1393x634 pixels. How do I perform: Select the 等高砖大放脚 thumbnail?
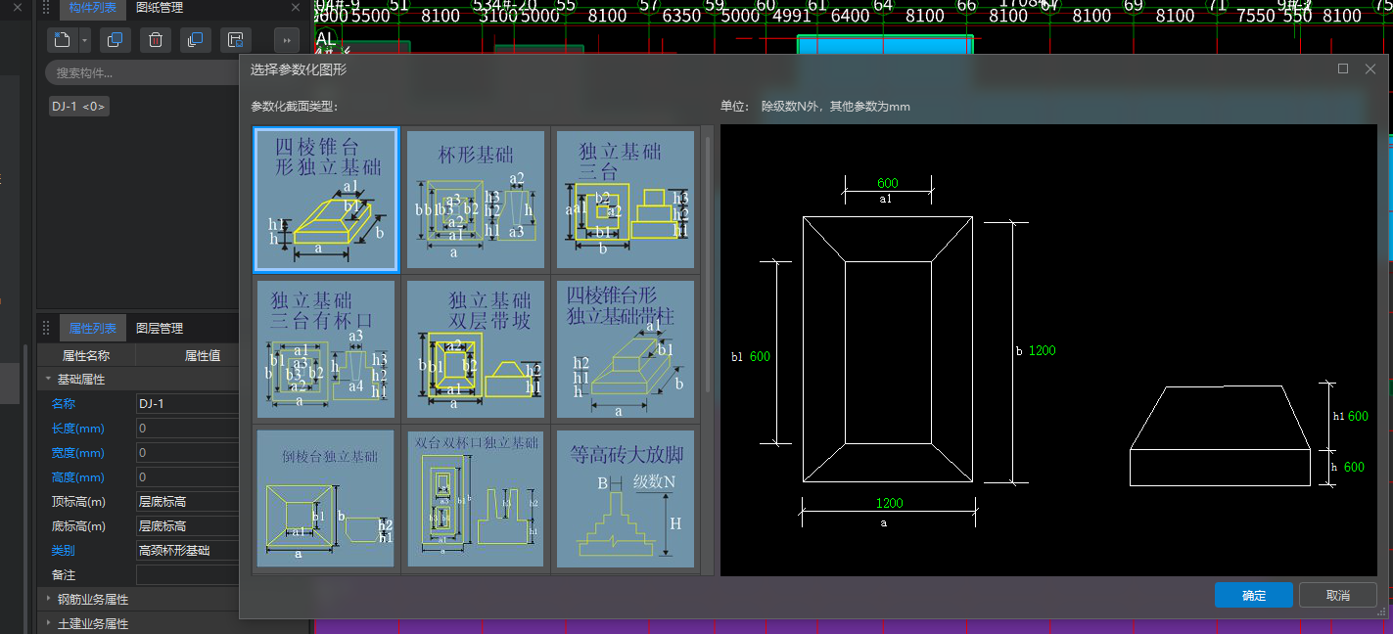(x=625, y=499)
